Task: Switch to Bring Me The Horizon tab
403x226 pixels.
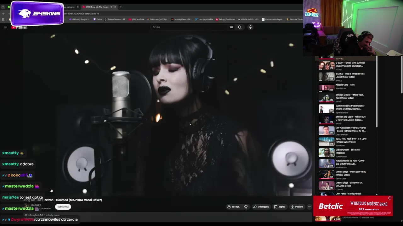Action: point(99,7)
